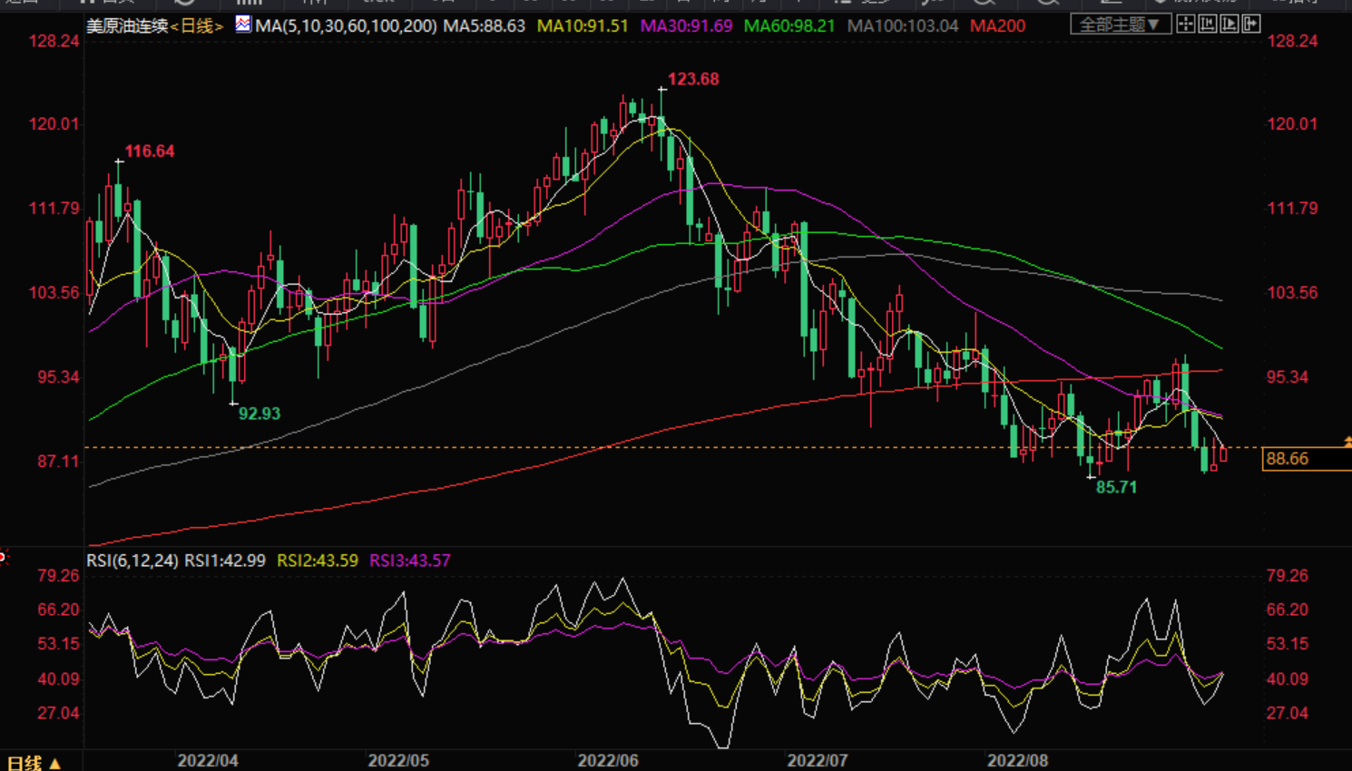This screenshot has width=1352, height=771.
Task: Select the yellow MA10:91.51 legend entry
Action: [x=583, y=26]
